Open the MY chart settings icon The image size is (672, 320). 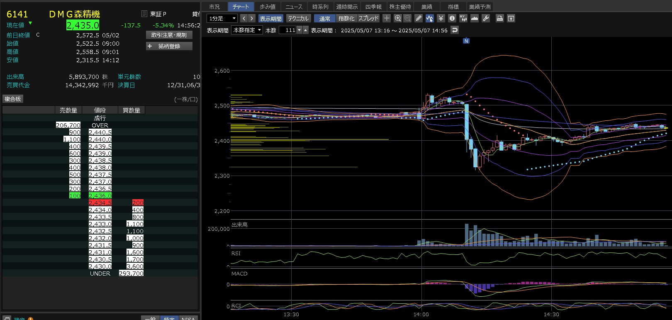point(463,18)
